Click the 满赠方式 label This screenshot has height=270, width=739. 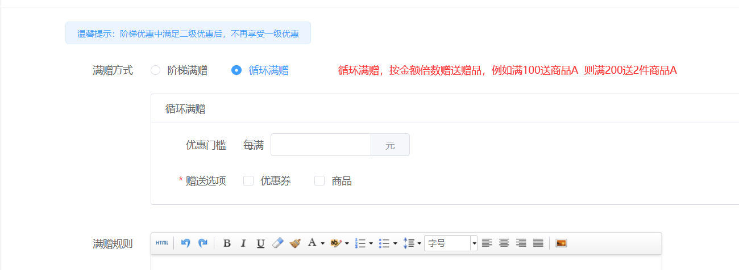(x=113, y=70)
